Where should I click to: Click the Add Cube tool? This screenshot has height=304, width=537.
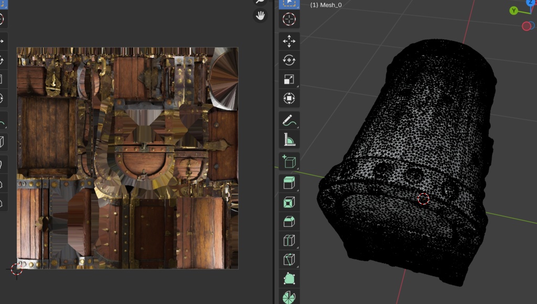[289, 161]
